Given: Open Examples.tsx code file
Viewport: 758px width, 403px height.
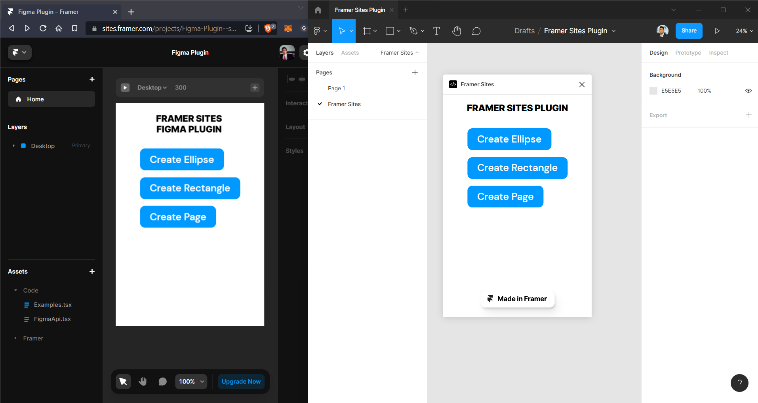Looking at the screenshot, I should point(53,305).
